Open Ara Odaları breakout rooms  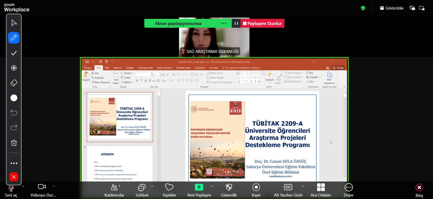(321, 190)
